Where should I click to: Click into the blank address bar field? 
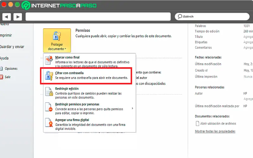click(98, 17)
